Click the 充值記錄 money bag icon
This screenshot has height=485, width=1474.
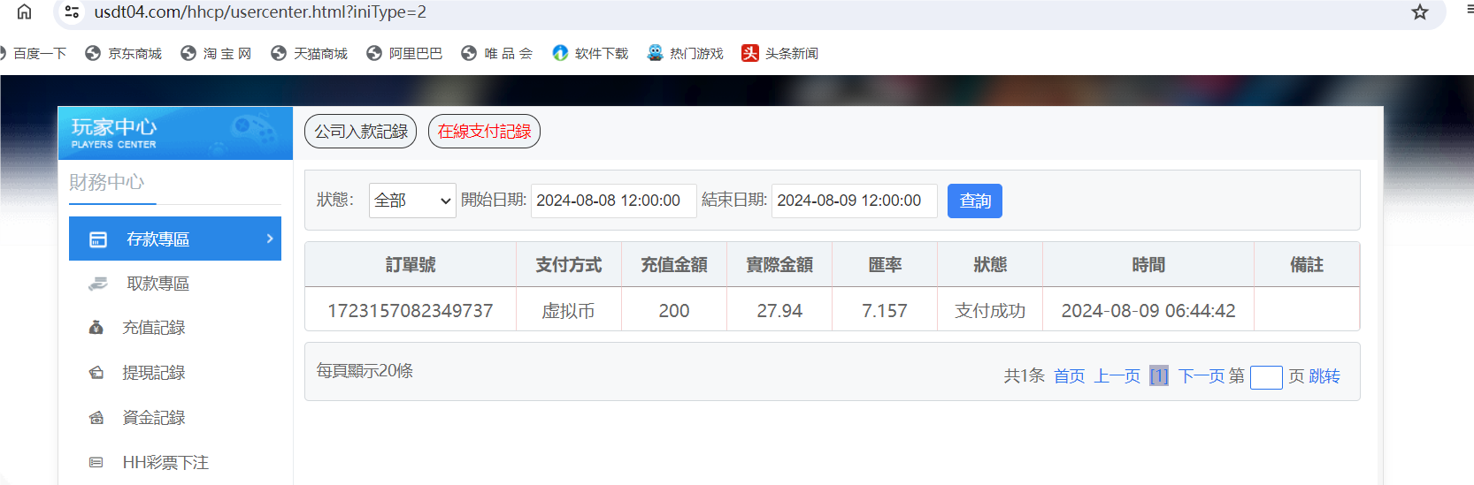tap(96, 328)
